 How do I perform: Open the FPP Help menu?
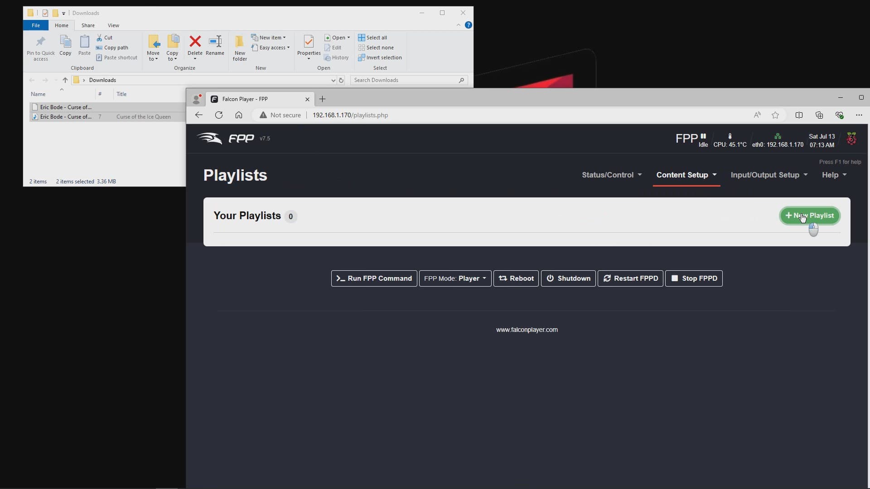pos(834,175)
